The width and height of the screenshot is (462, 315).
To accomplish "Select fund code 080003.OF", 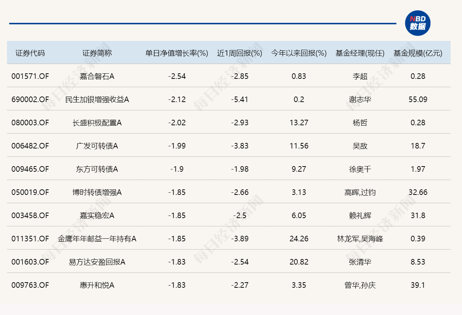I will point(30,123).
